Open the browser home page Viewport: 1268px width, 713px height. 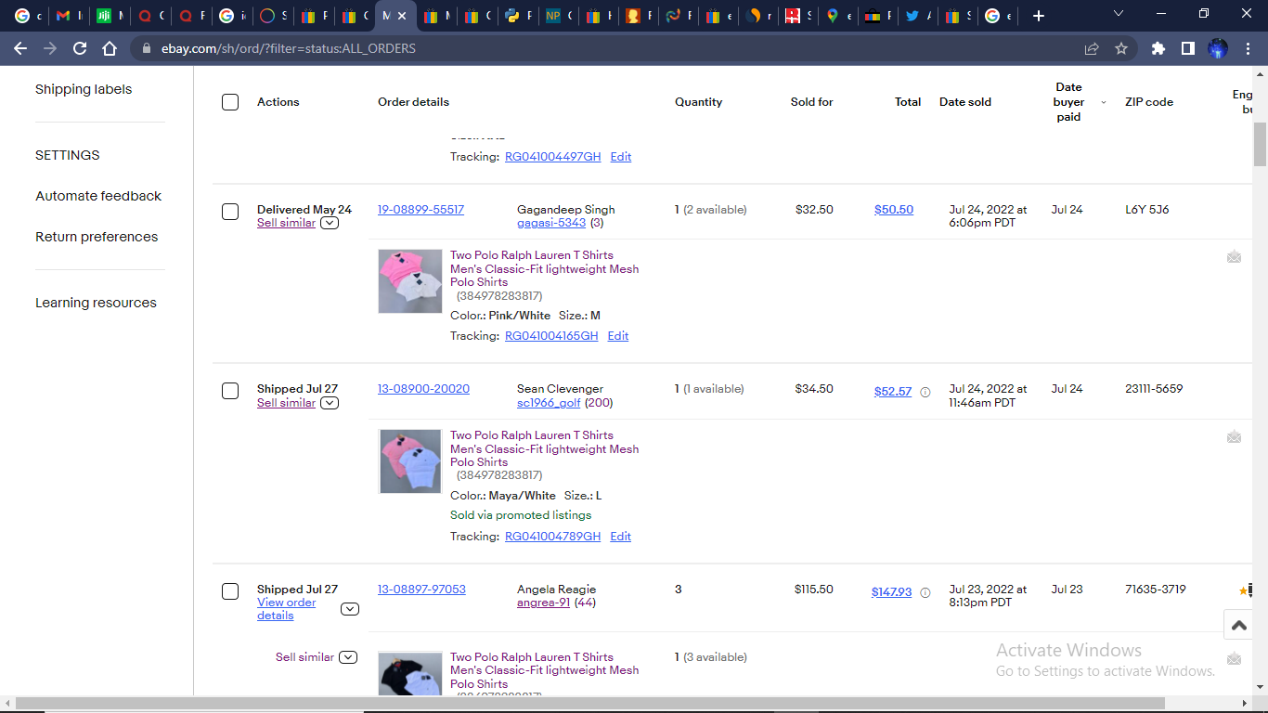pyautogui.click(x=110, y=48)
